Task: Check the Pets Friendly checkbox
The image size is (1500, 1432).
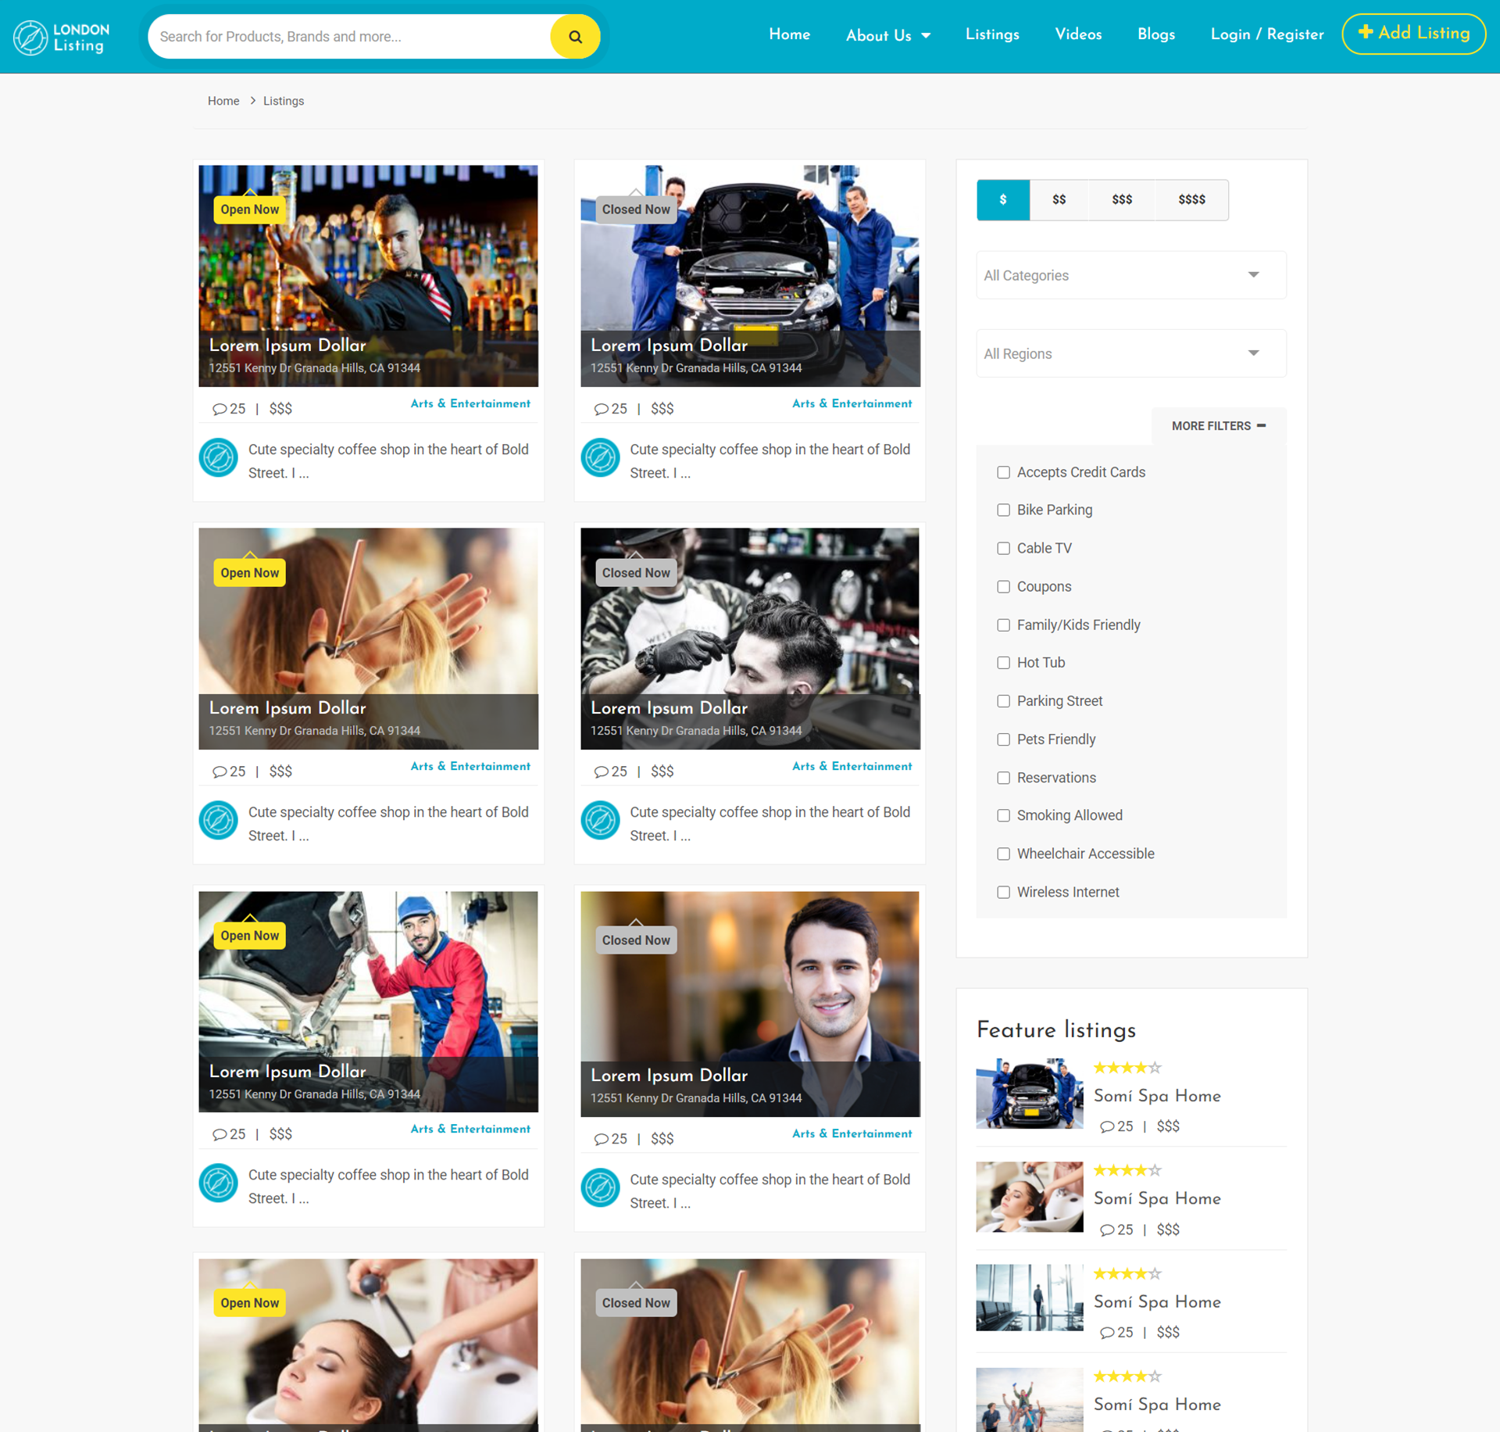Action: point(1003,739)
